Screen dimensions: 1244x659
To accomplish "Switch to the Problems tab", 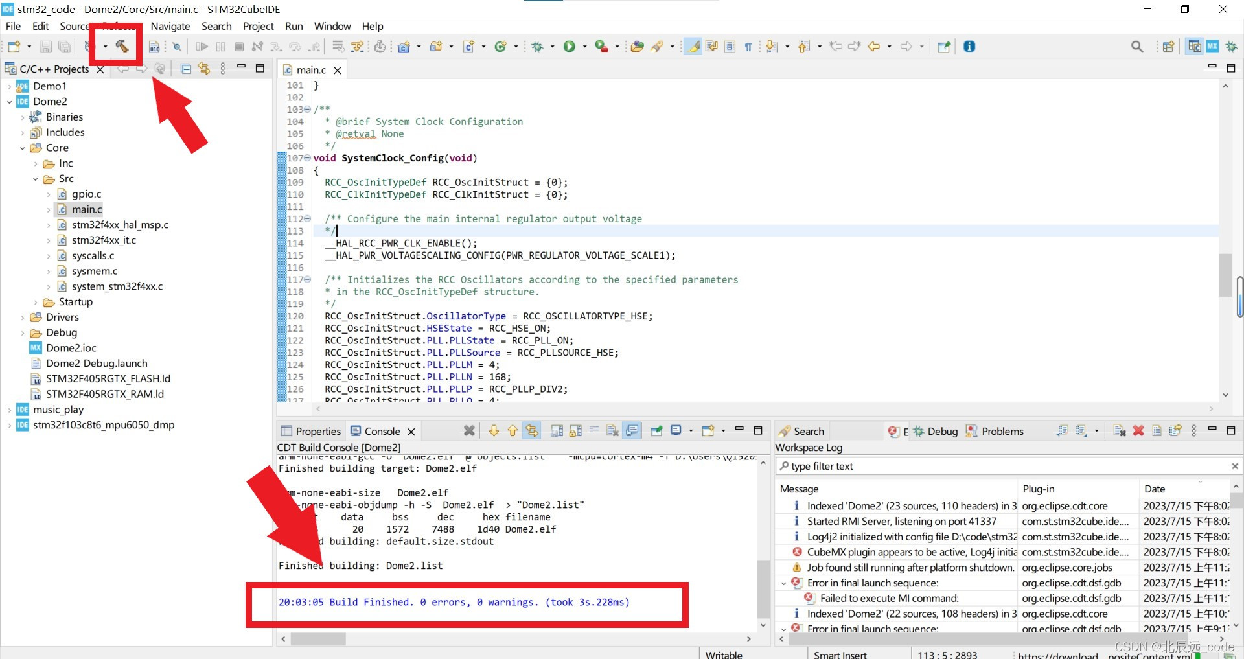I will pos(995,431).
